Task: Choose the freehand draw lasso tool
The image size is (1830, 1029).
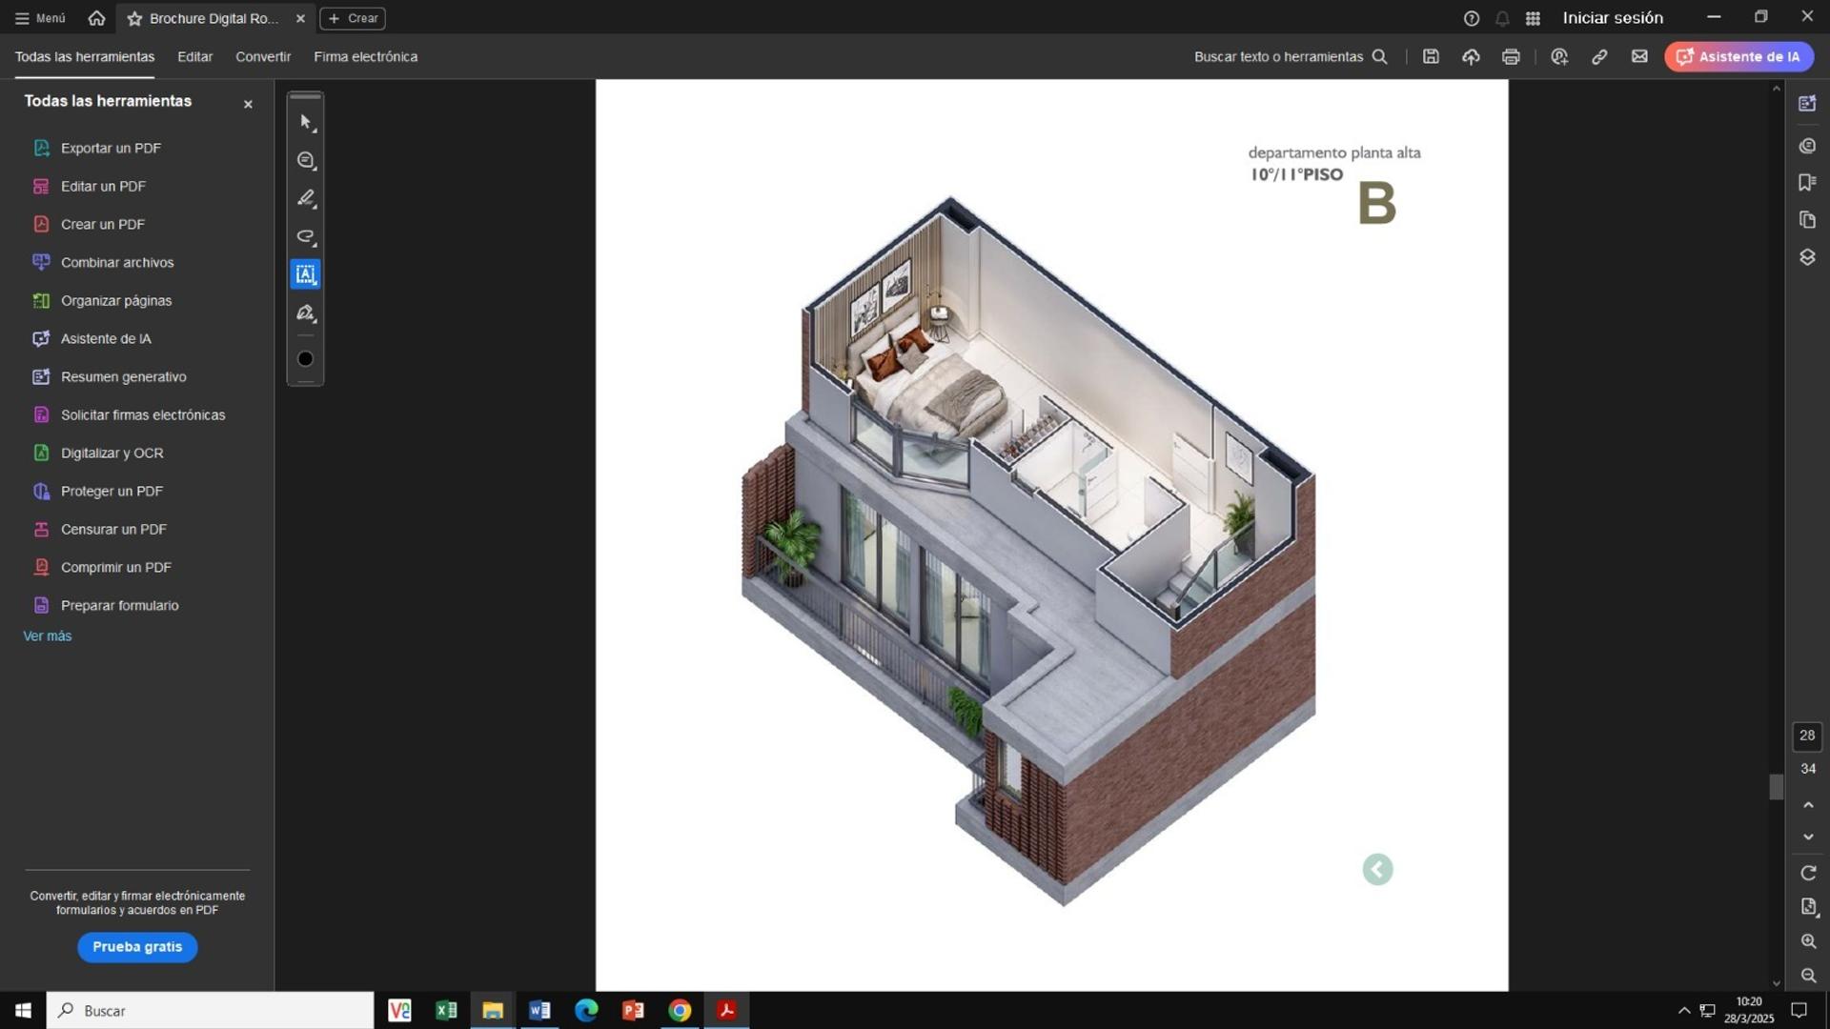Action: pos(305,236)
